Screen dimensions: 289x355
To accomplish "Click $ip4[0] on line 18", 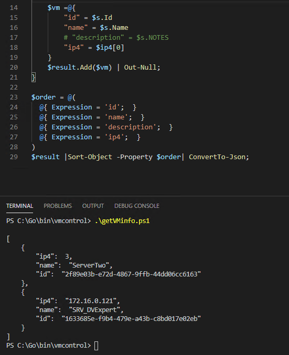I will coord(110,48).
